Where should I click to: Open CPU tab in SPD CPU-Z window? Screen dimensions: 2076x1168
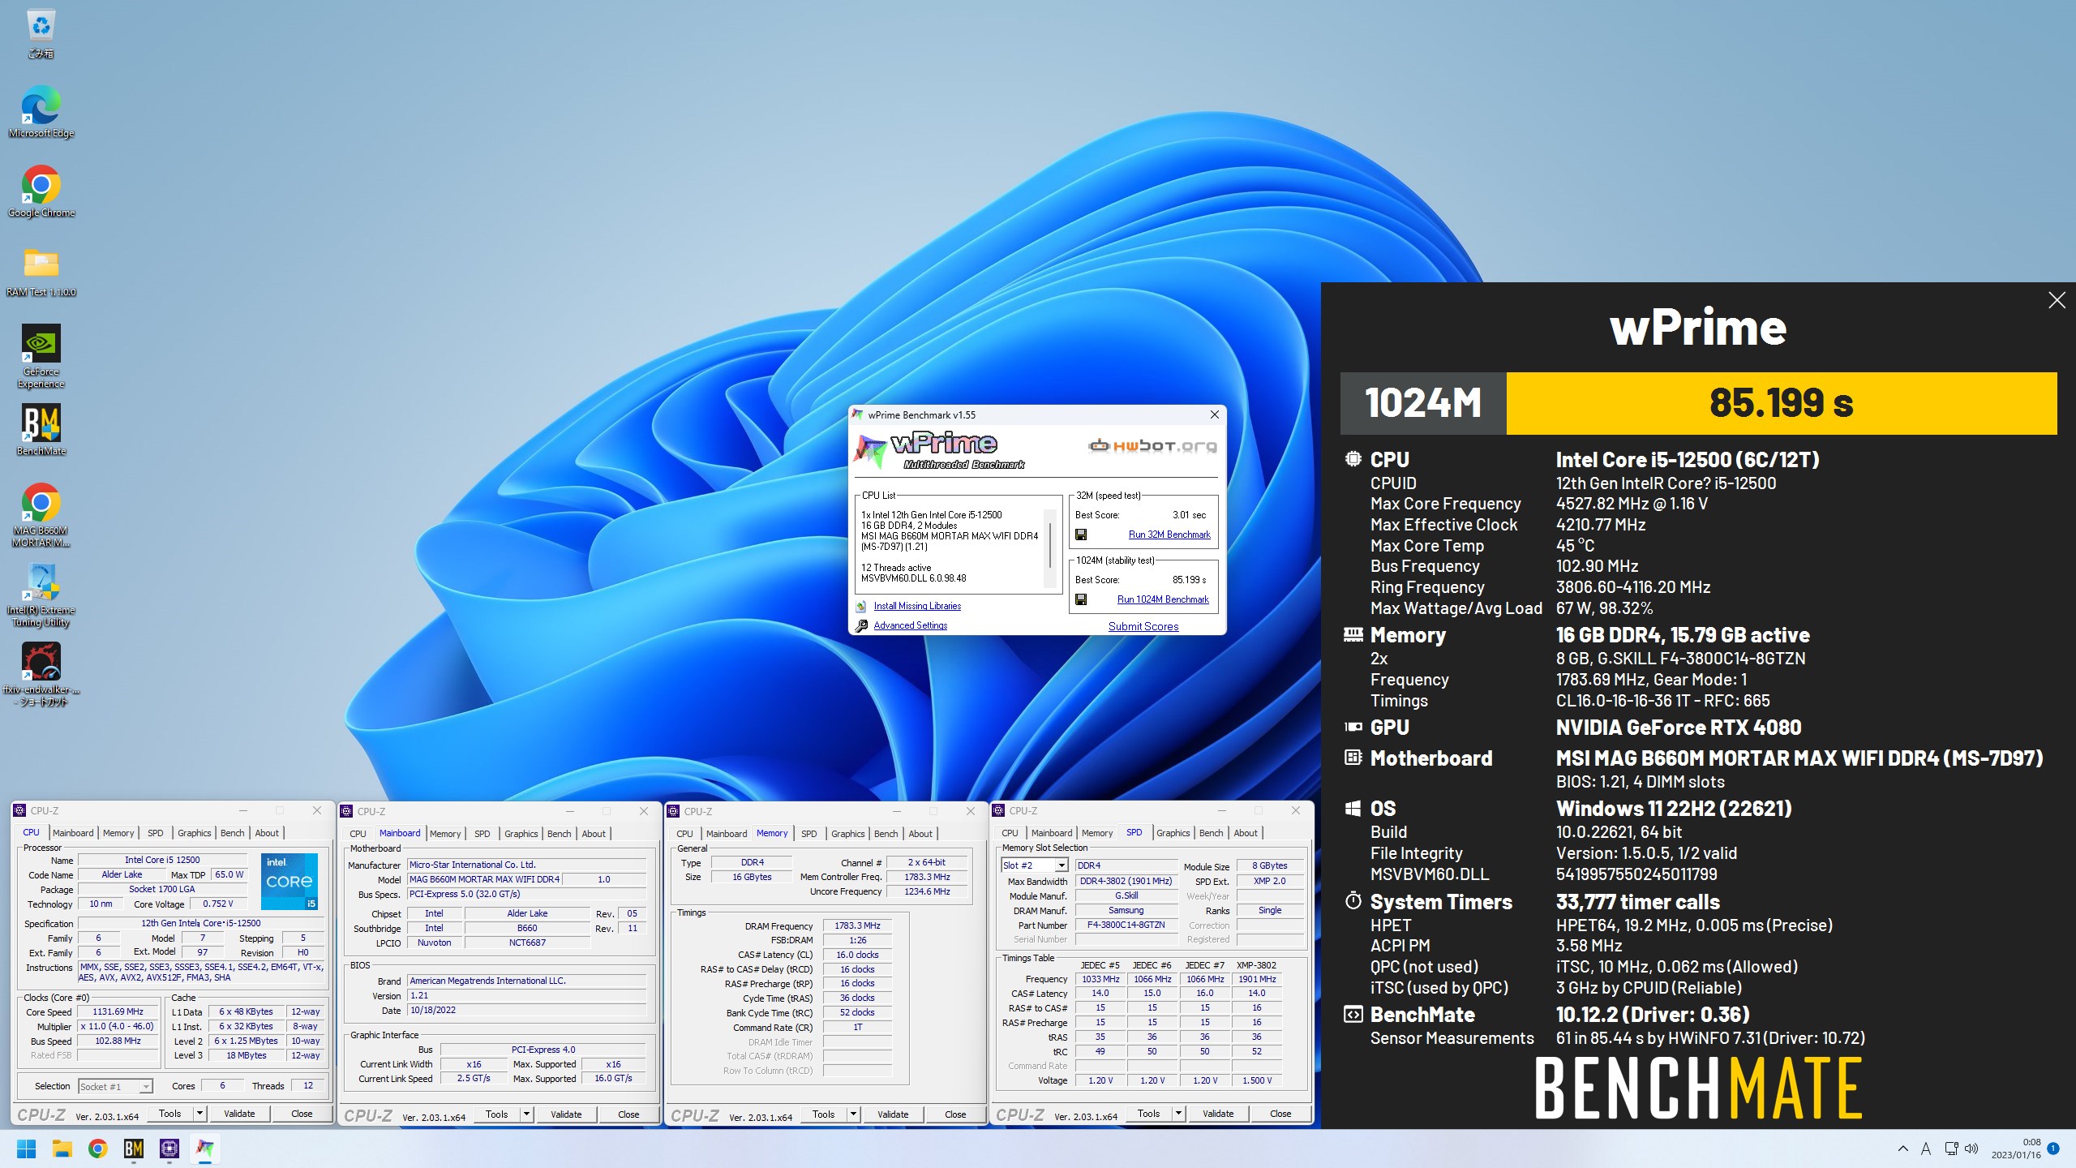tap(1010, 833)
